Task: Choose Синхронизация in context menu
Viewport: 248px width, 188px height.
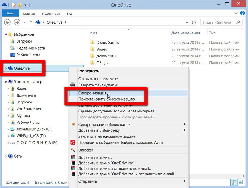Action: point(129,93)
